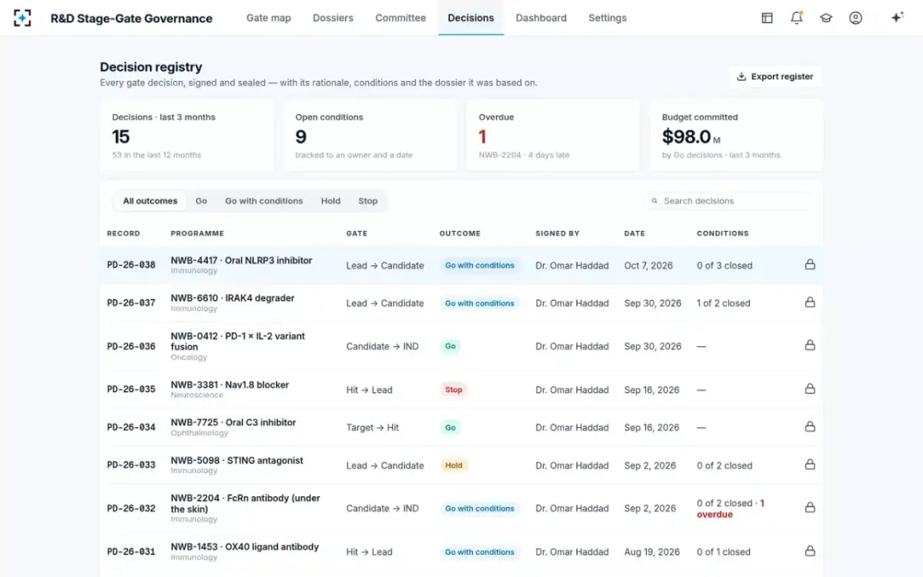Open the Overdue summary card
This screenshot has height=577, width=923.
(553, 135)
